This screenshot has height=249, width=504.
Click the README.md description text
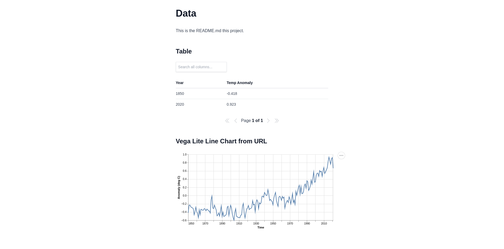coord(210,31)
